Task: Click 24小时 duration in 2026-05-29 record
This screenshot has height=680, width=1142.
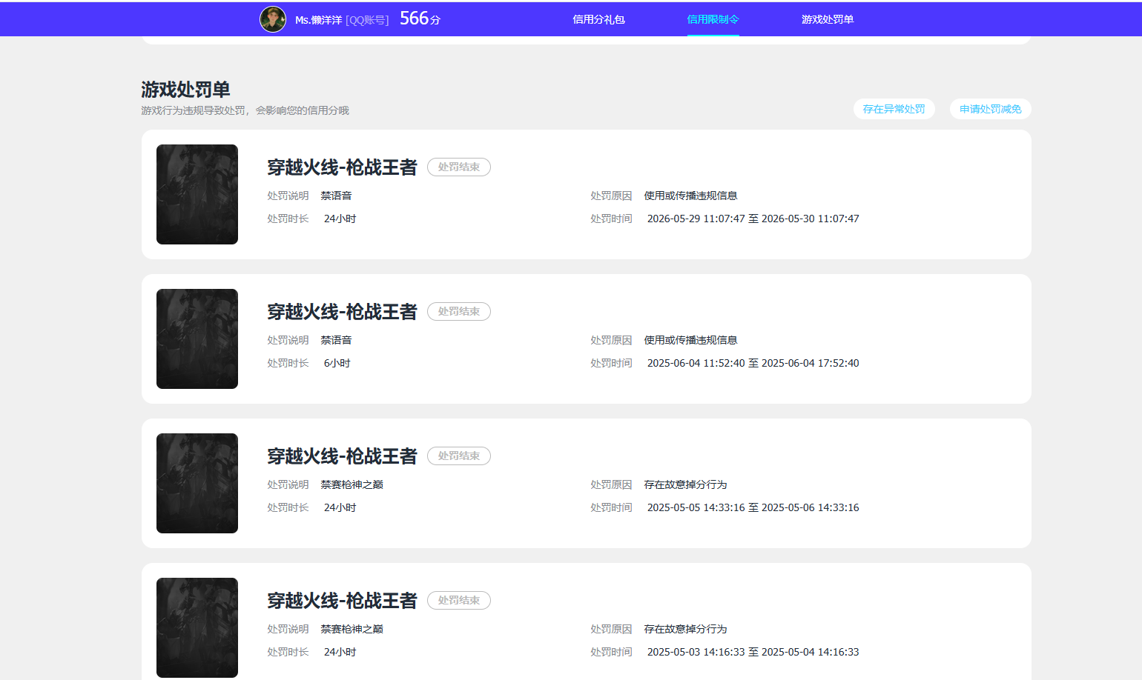Action: 340,219
